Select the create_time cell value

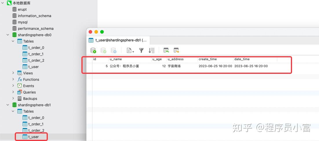(x=215, y=66)
